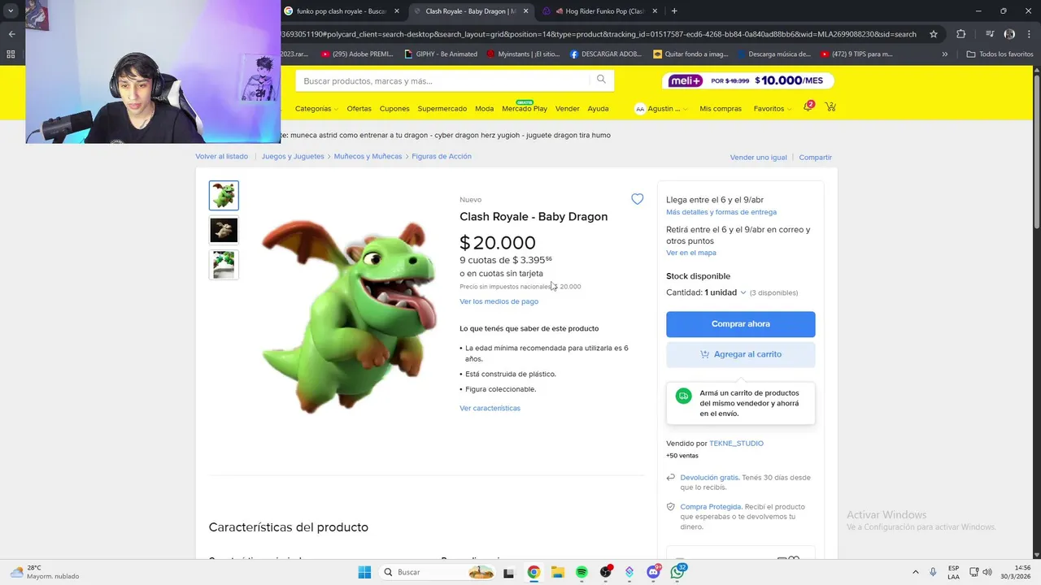The height and width of the screenshot is (585, 1041).
Task: Focus the Buscar productos search field
Action: 443,80
